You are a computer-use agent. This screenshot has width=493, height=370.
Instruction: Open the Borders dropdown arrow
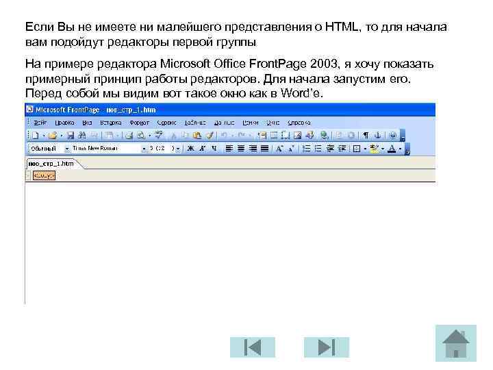click(365, 149)
